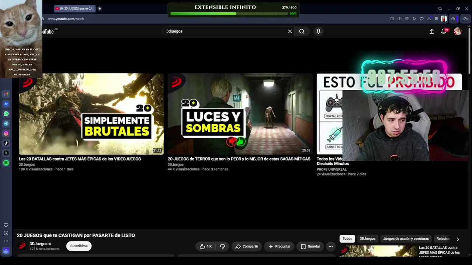Open Spotify in the browser sidebar
This screenshot has height=265, width=472.
6,163
